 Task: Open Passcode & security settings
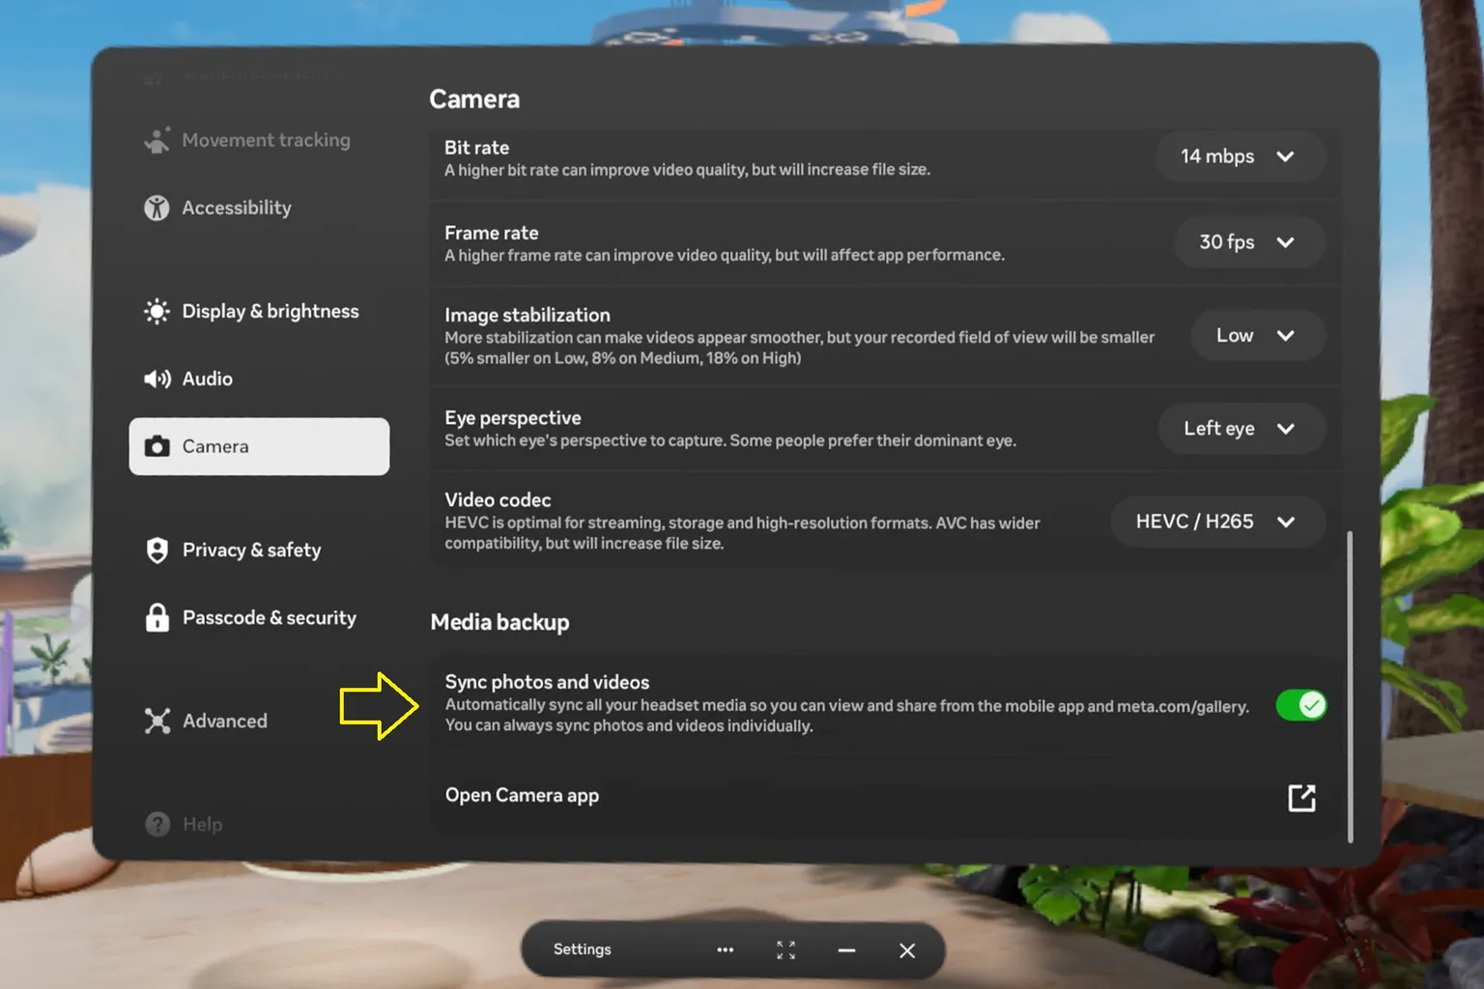coord(259,617)
